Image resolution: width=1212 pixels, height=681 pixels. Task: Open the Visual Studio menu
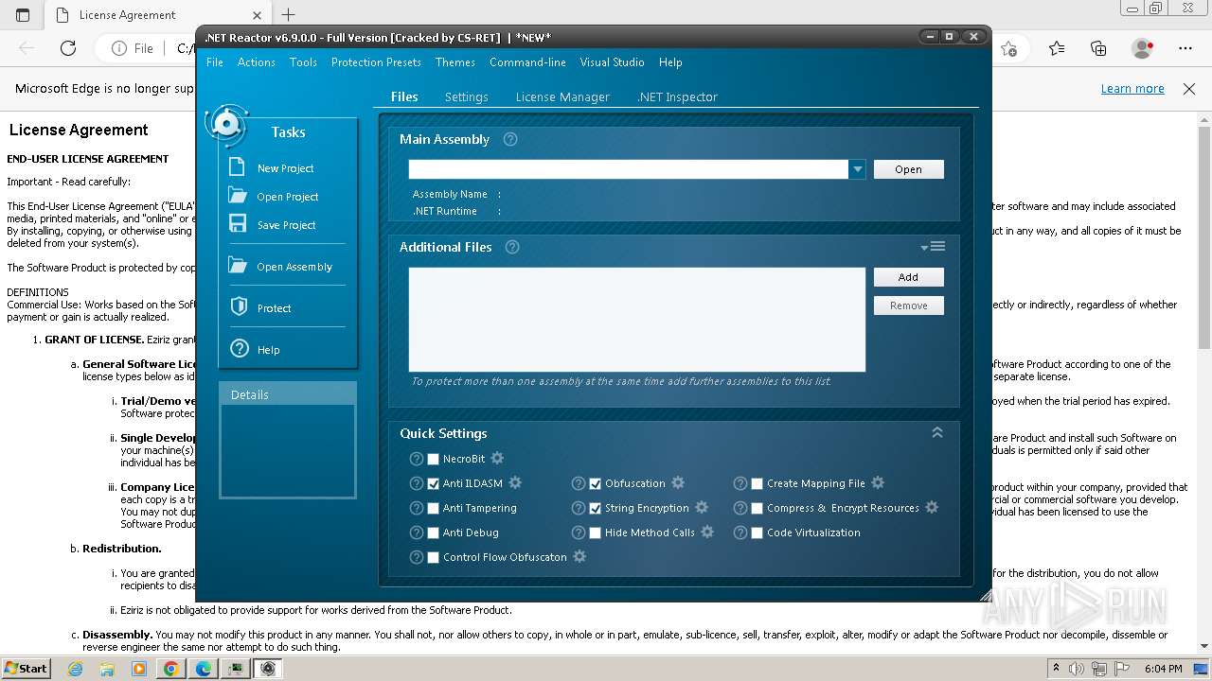tap(612, 62)
